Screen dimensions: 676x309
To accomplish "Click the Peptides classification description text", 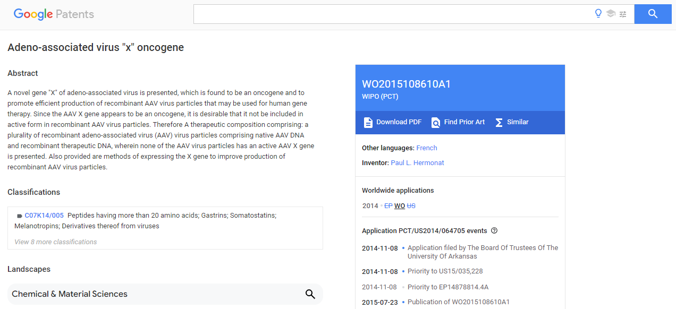I will (x=145, y=221).
